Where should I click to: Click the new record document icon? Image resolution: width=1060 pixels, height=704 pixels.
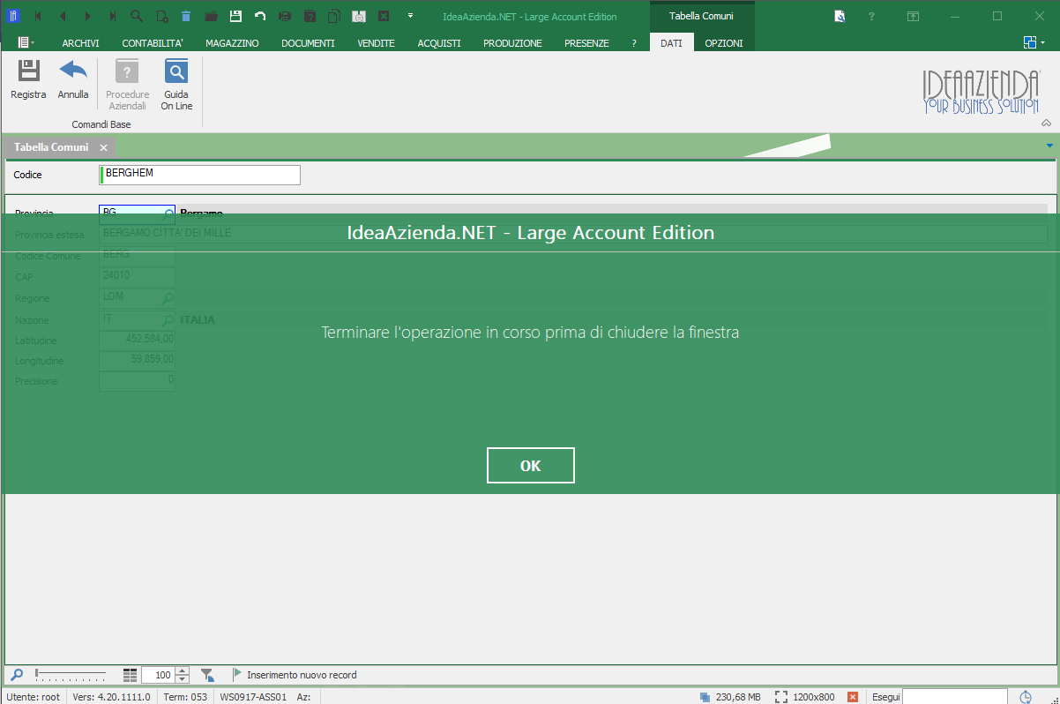coord(161,16)
